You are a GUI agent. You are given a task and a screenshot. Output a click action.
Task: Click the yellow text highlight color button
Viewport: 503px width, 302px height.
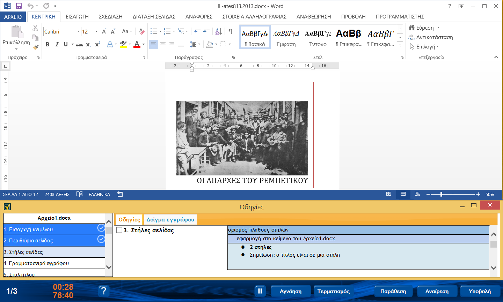[123, 45]
